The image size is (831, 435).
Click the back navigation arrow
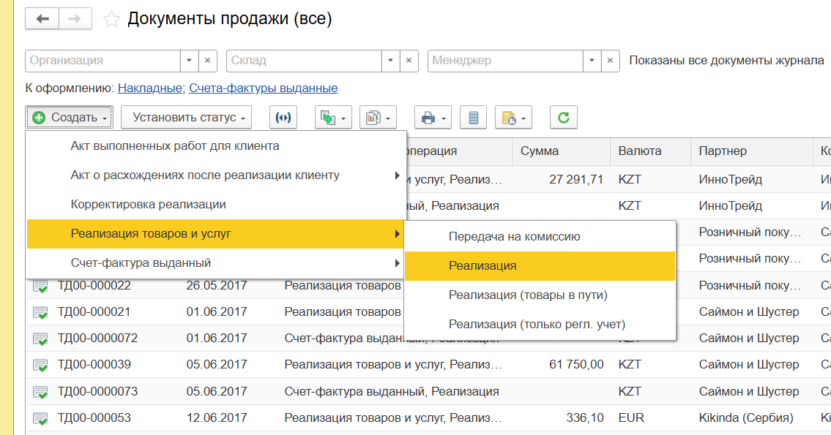pyautogui.click(x=42, y=19)
